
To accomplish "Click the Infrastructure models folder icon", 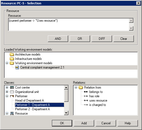I will tap(12, 59).
